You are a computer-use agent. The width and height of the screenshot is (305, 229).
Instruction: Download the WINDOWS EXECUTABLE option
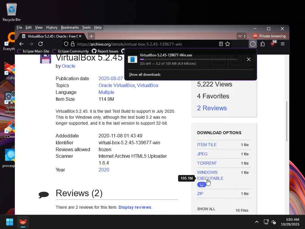(x=210, y=175)
